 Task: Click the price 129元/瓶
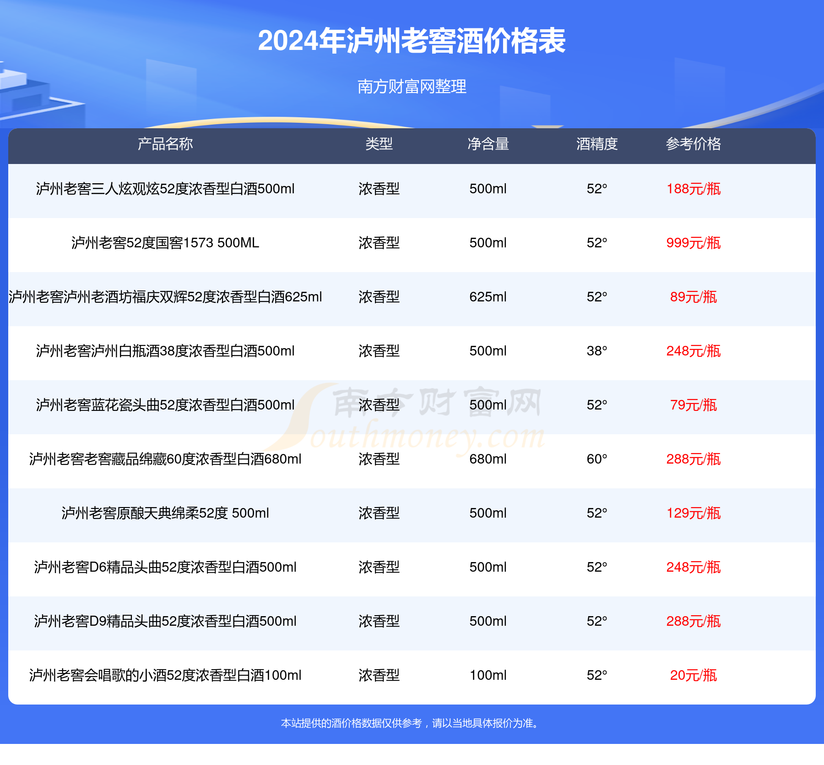pyautogui.click(x=694, y=513)
